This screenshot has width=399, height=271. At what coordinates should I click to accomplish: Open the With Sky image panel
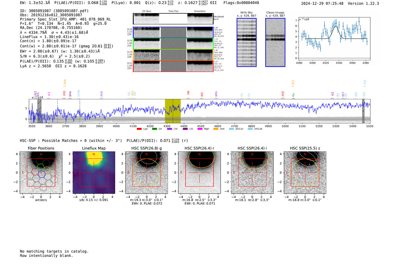point(247,42)
